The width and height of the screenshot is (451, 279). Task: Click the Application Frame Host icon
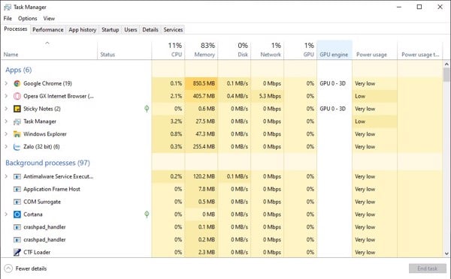coord(17,189)
